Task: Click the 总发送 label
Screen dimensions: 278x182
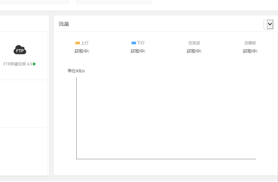Action: pos(194,43)
